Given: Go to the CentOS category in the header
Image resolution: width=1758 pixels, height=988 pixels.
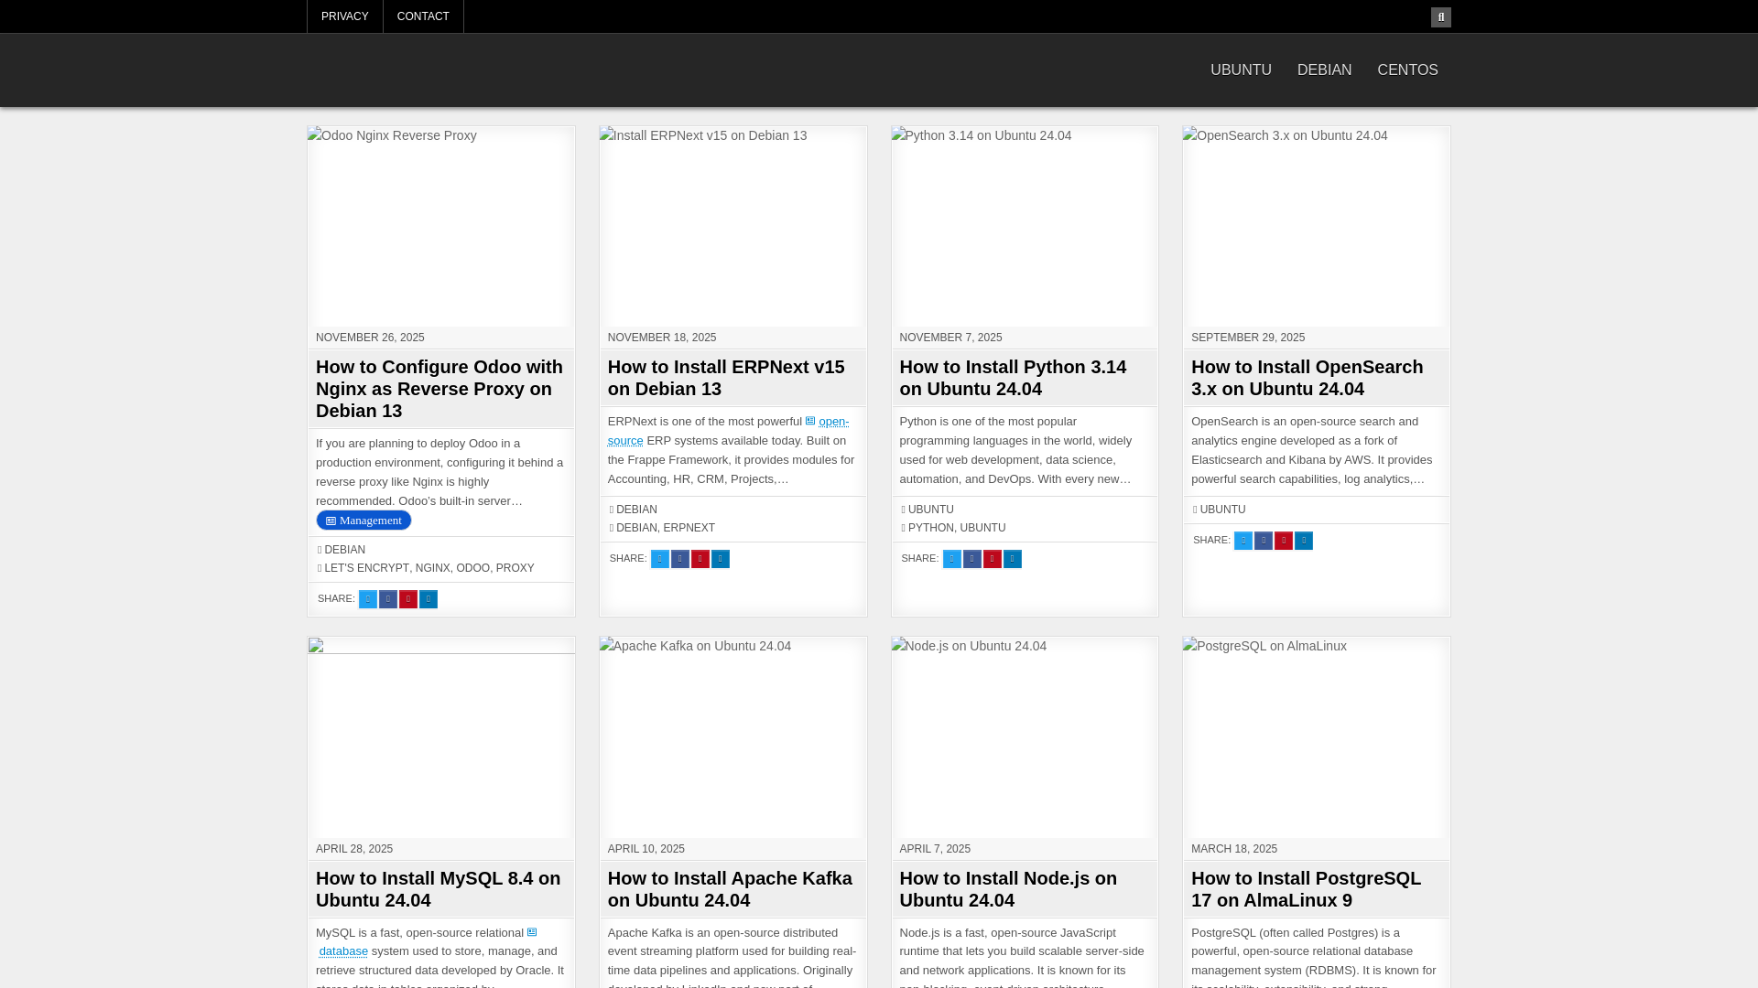Looking at the screenshot, I should pos(1407,70).
